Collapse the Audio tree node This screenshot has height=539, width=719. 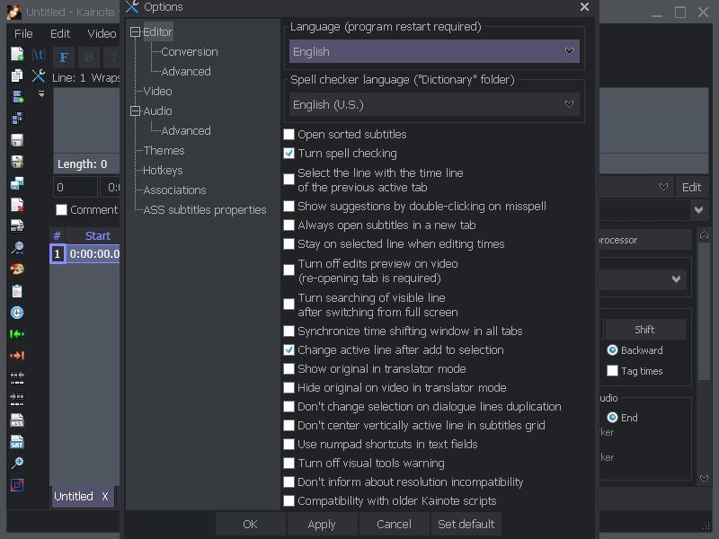(x=135, y=111)
